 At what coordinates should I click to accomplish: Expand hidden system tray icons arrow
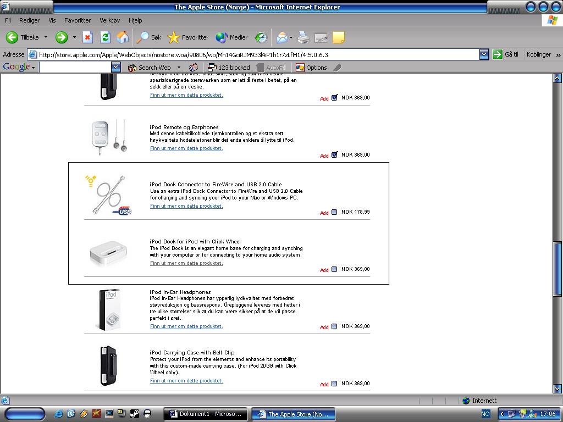coord(501,414)
